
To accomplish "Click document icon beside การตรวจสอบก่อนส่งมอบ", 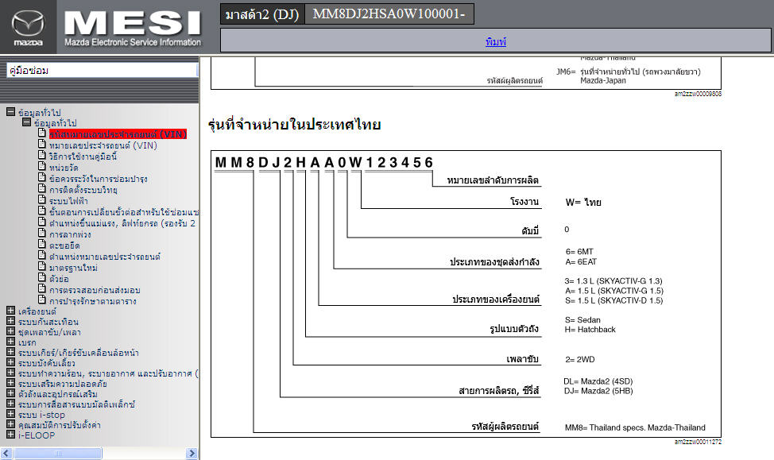I will [x=42, y=288].
